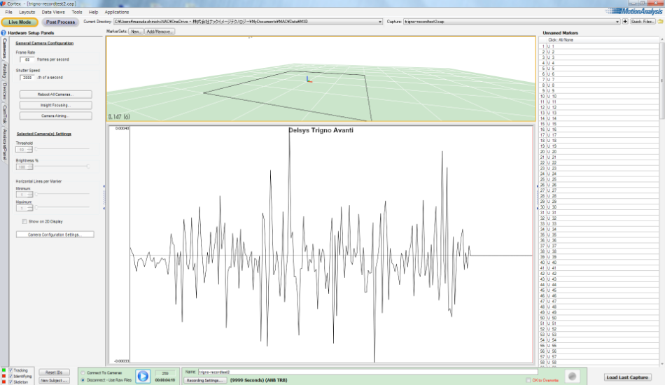The height and width of the screenshot is (385, 665).
Task: Click the Minimum horizontal lines slider
Action: [62, 194]
